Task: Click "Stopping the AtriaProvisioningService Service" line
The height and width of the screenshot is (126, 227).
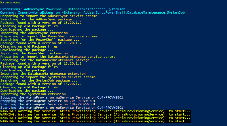Action: click(x=61, y=97)
